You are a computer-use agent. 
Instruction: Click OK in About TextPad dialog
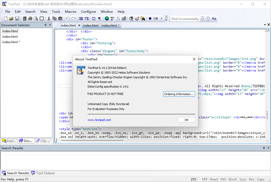(x=186, y=120)
